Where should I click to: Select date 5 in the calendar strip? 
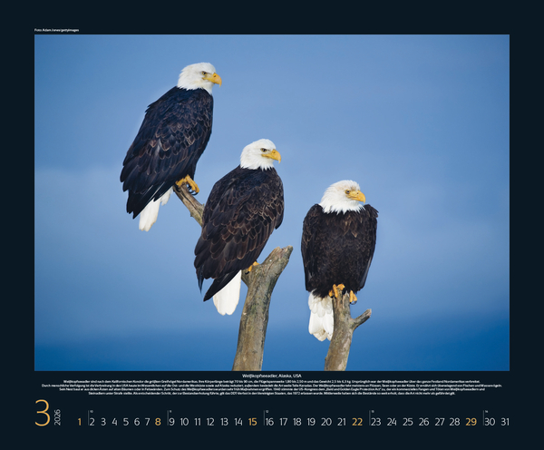click(x=125, y=421)
